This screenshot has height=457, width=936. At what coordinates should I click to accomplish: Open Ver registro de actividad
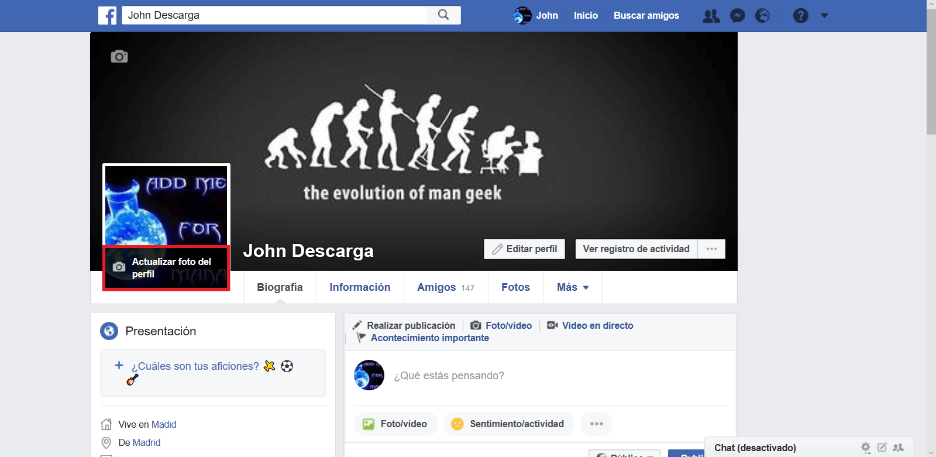pyautogui.click(x=636, y=249)
